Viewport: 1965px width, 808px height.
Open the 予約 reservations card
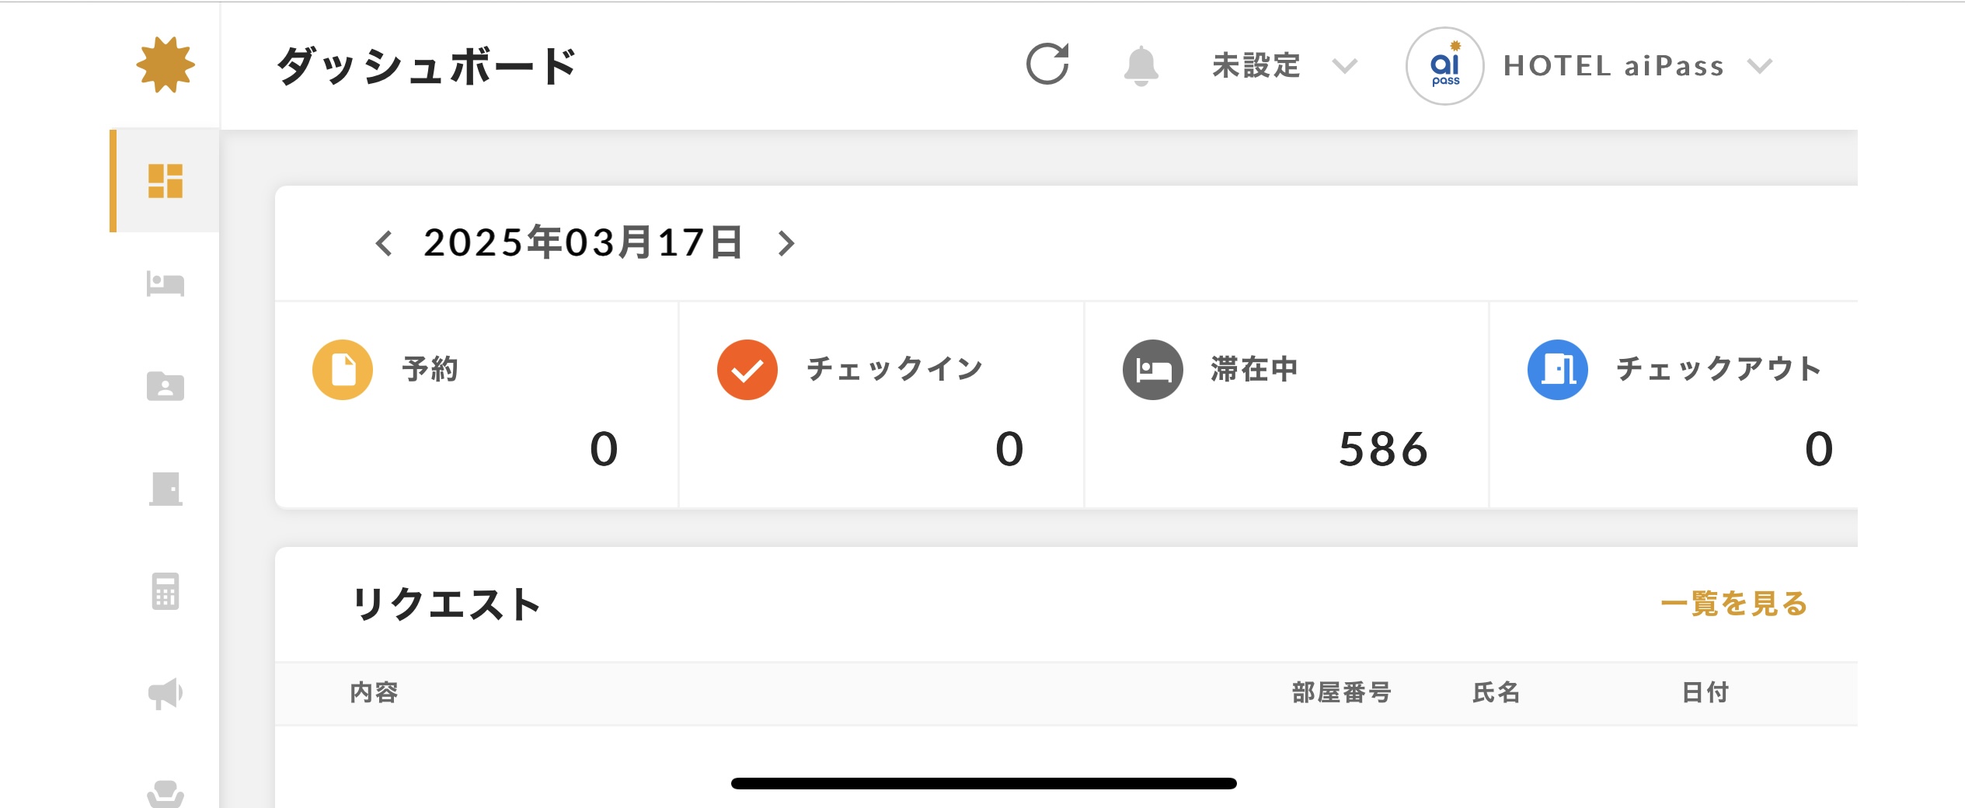pos(477,406)
